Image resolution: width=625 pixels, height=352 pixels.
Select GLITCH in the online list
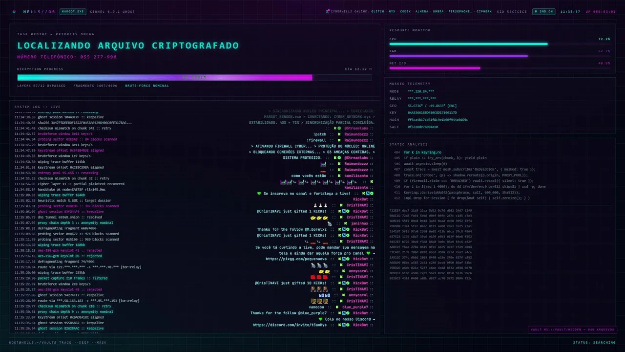[377, 11]
